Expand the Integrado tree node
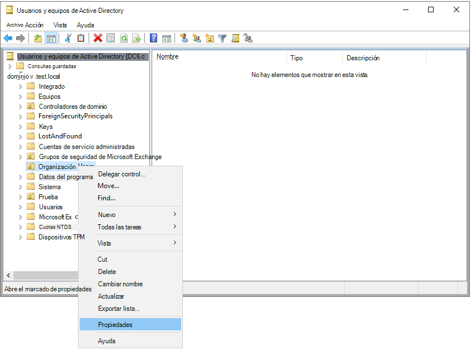471x351 pixels. coord(20,86)
